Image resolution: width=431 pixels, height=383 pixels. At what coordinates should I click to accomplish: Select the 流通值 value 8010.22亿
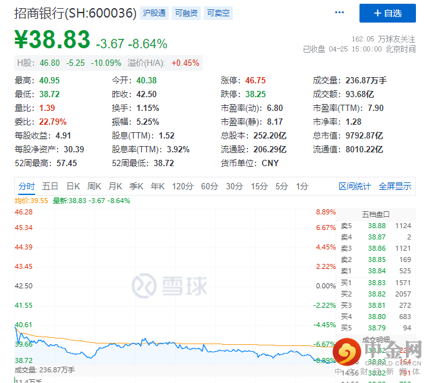(x=364, y=149)
